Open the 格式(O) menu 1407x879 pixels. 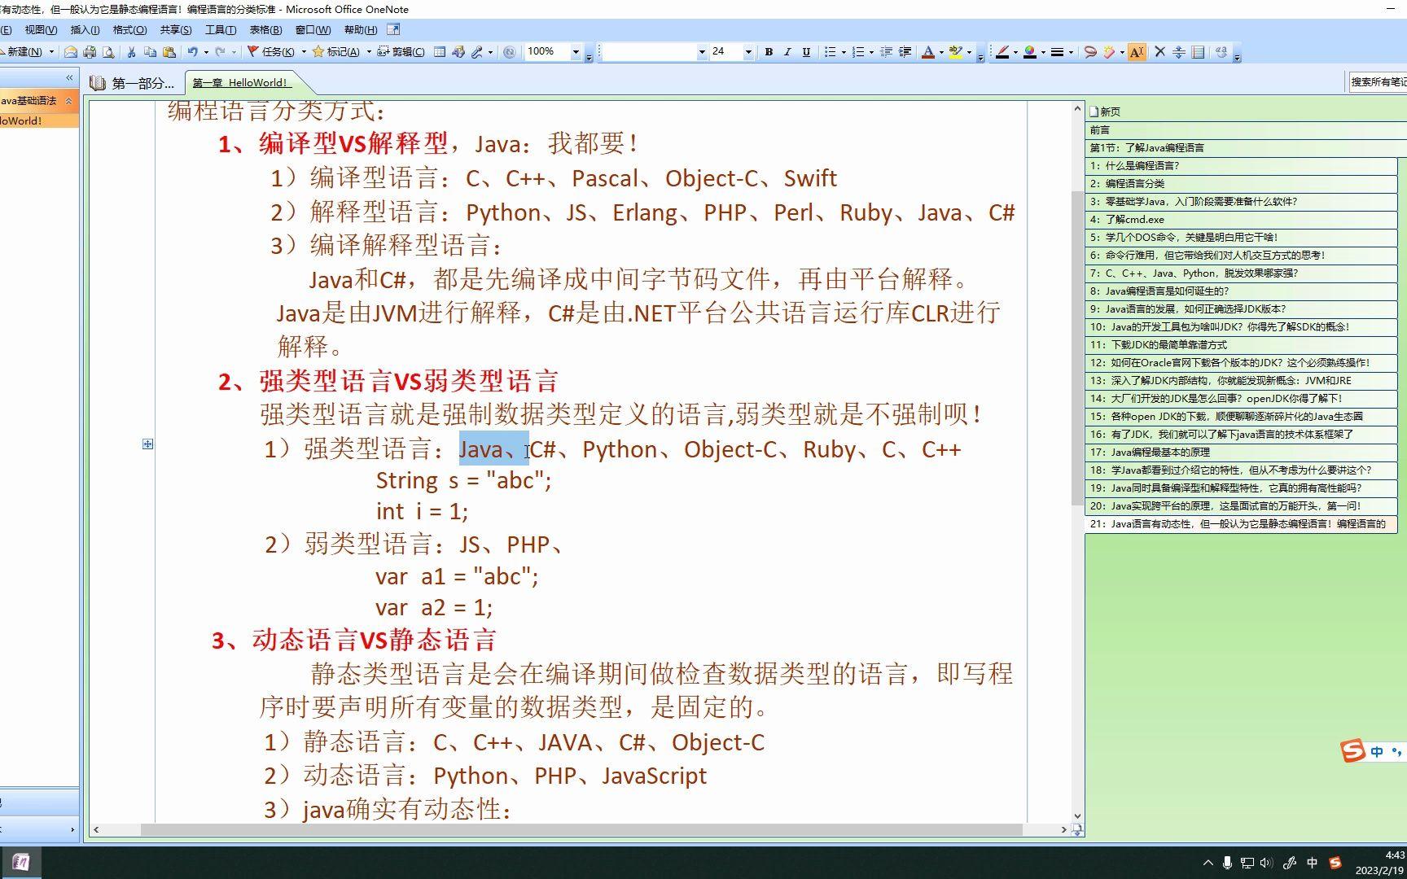click(129, 30)
